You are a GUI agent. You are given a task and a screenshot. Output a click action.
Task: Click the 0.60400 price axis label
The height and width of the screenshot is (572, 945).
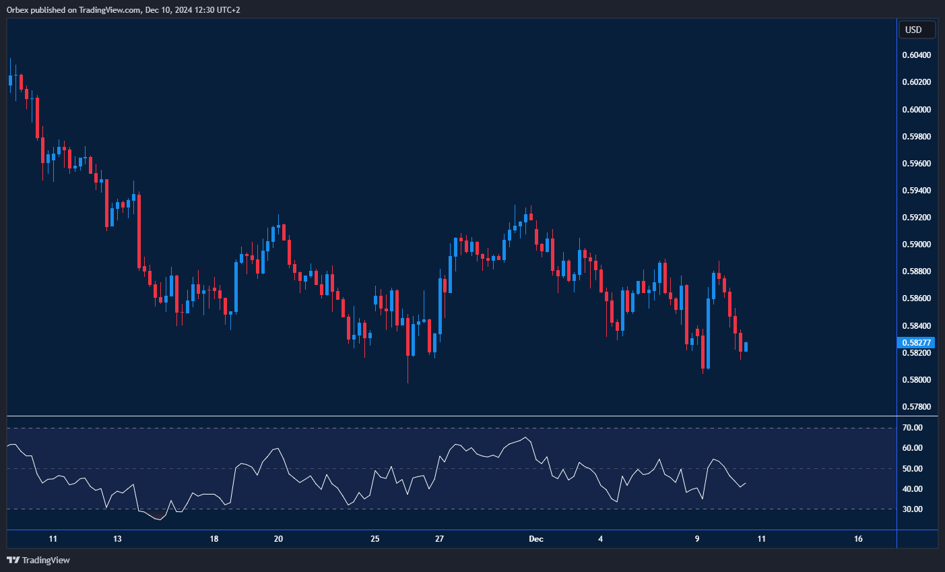916,55
